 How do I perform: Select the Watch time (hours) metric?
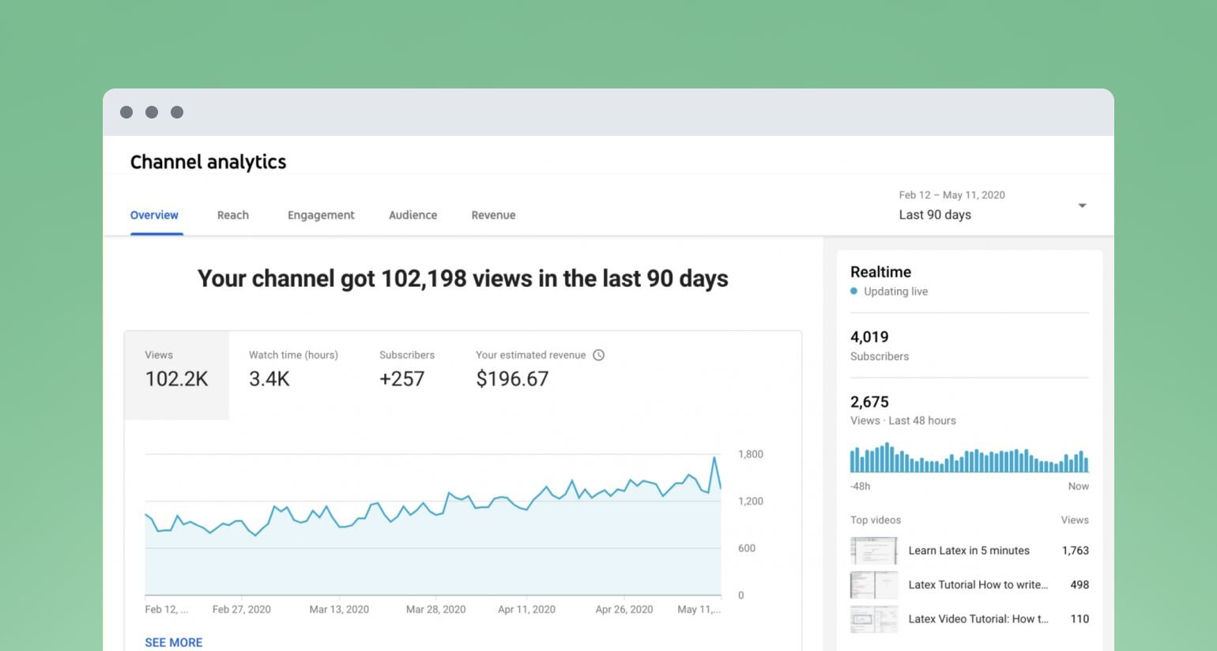293,370
